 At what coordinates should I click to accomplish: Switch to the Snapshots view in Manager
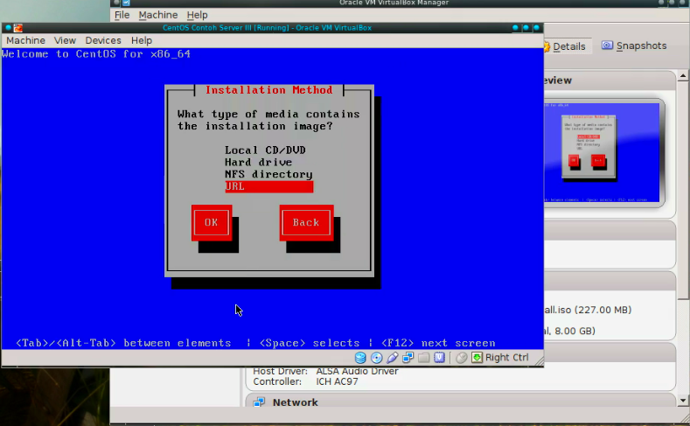pos(634,45)
